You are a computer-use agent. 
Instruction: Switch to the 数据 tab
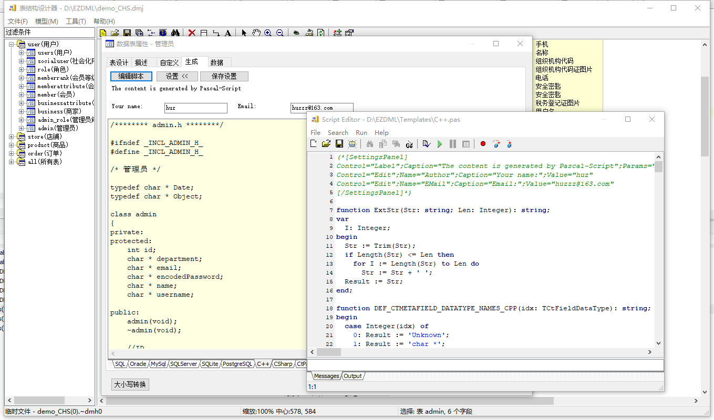(216, 62)
